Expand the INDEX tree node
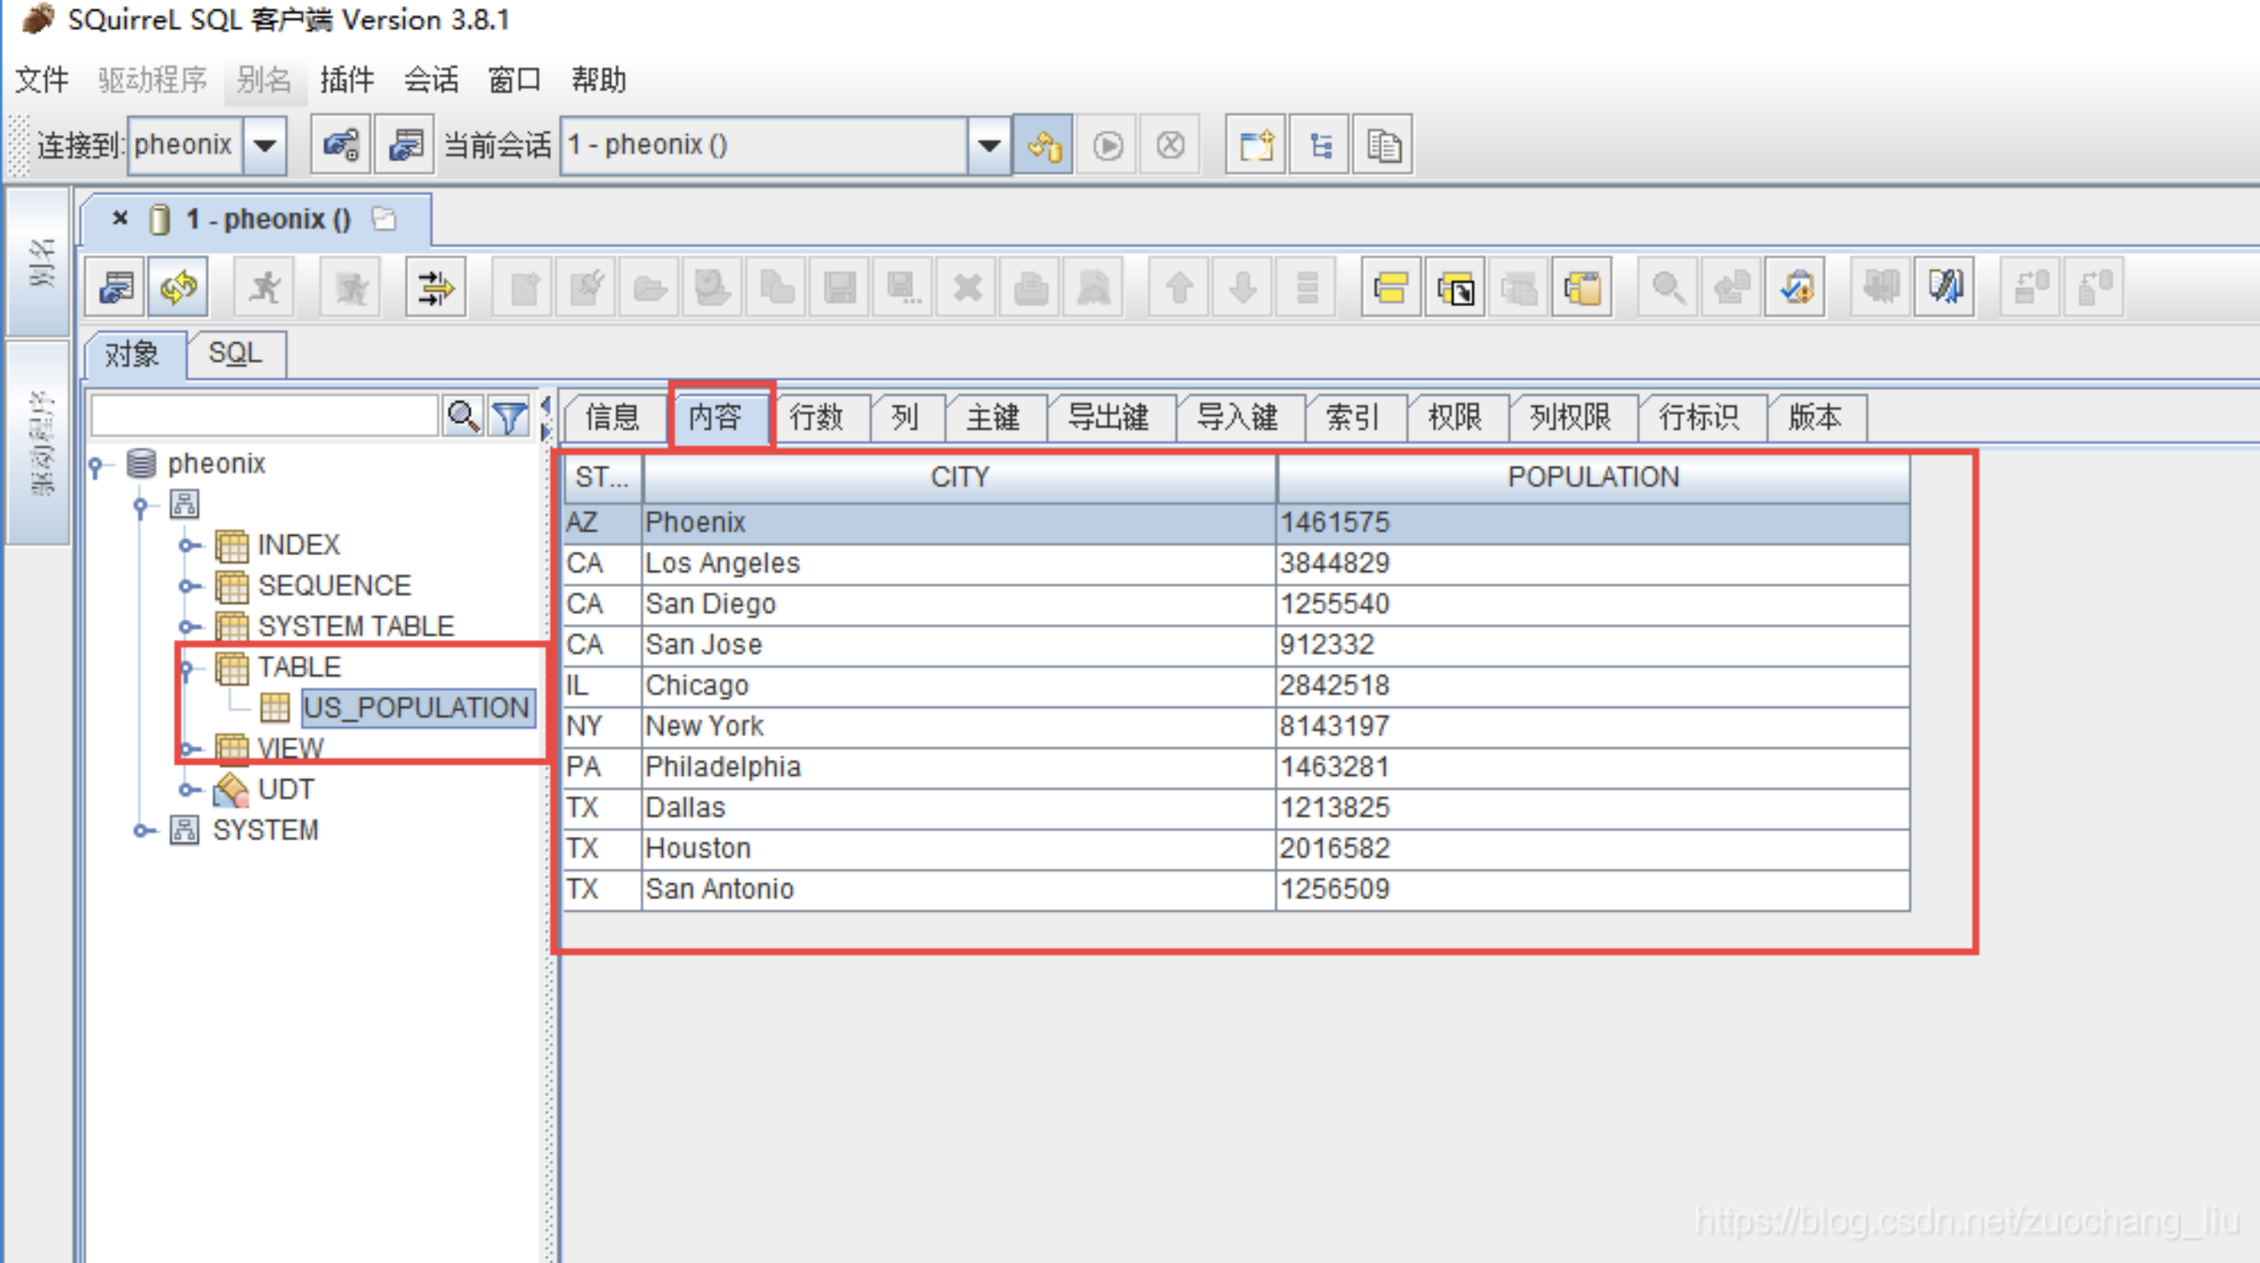This screenshot has width=2260, height=1263. [186, 545]
